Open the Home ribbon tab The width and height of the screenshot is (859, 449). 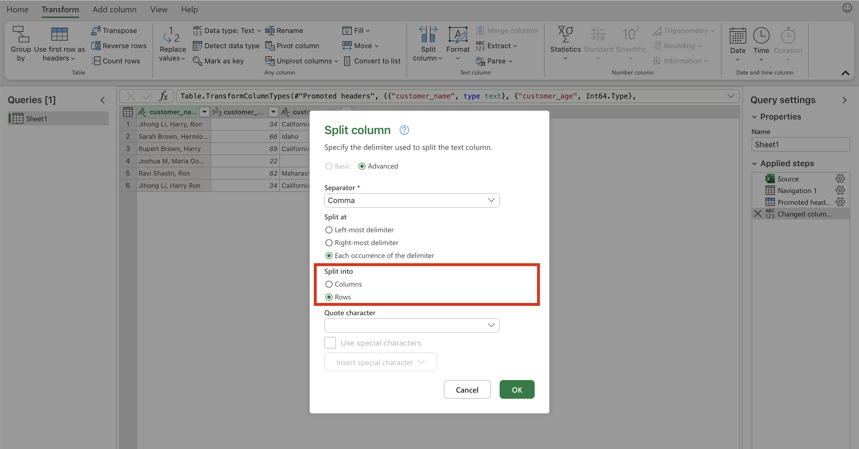[17, 9]
